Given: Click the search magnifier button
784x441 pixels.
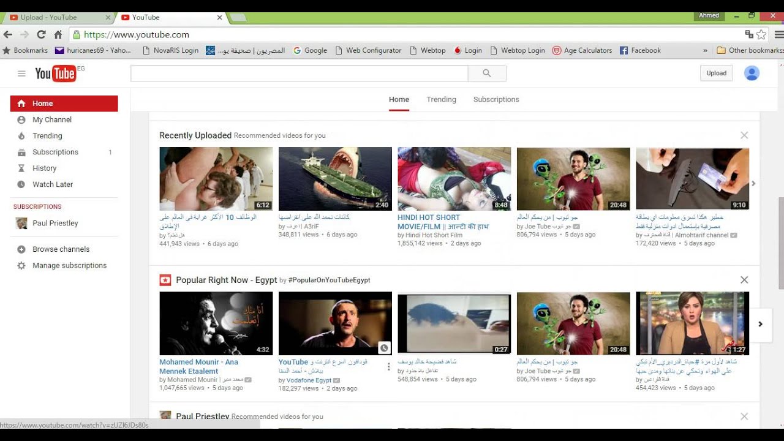Looking at the screenshot, I should click(x=487, y=73).
